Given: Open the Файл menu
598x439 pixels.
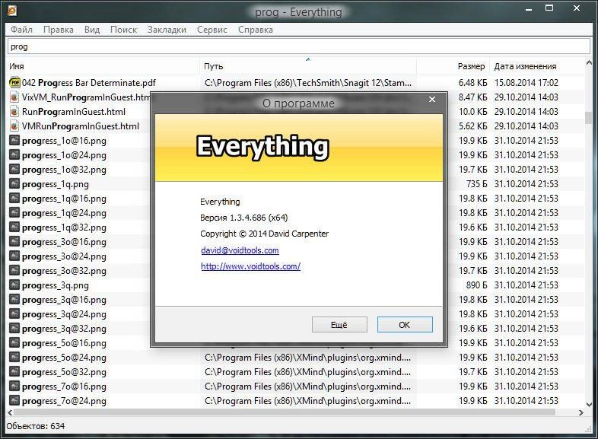Looking at the screenshot, I should 21,30.
